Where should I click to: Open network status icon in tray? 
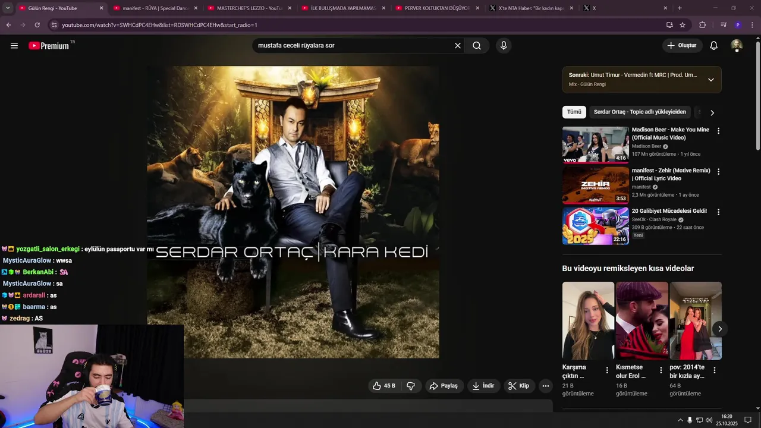(699, 420)
